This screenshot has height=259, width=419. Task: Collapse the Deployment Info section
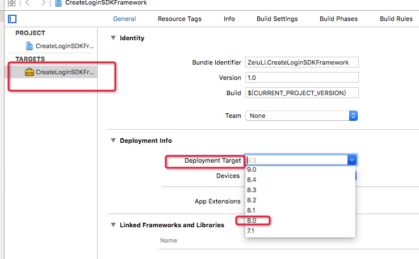pyautogui.click(x=112, y=141)
